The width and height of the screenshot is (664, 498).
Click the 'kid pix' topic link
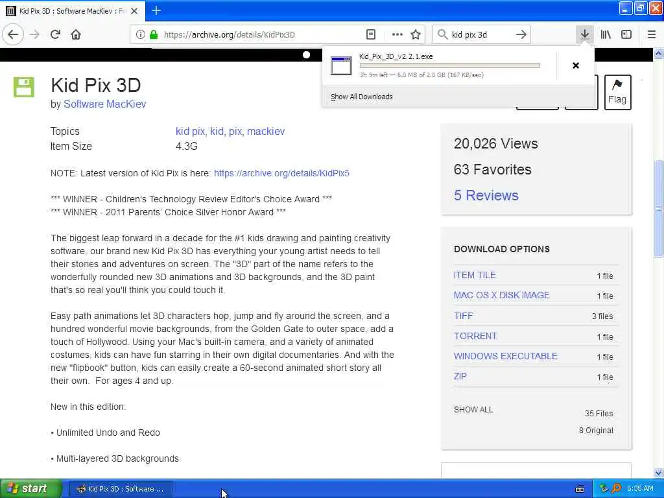coord(190,131)
